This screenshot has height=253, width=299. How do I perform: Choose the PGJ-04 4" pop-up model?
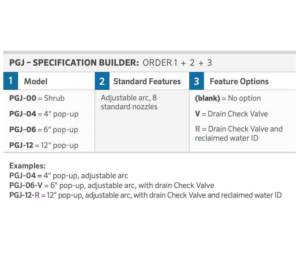(44, 114)
